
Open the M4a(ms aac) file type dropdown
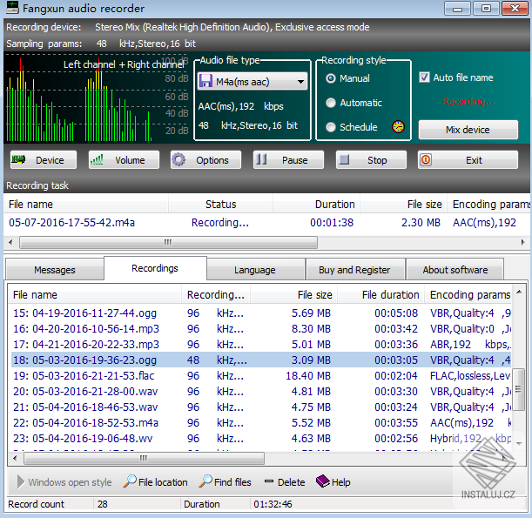[x=253, y=82]
